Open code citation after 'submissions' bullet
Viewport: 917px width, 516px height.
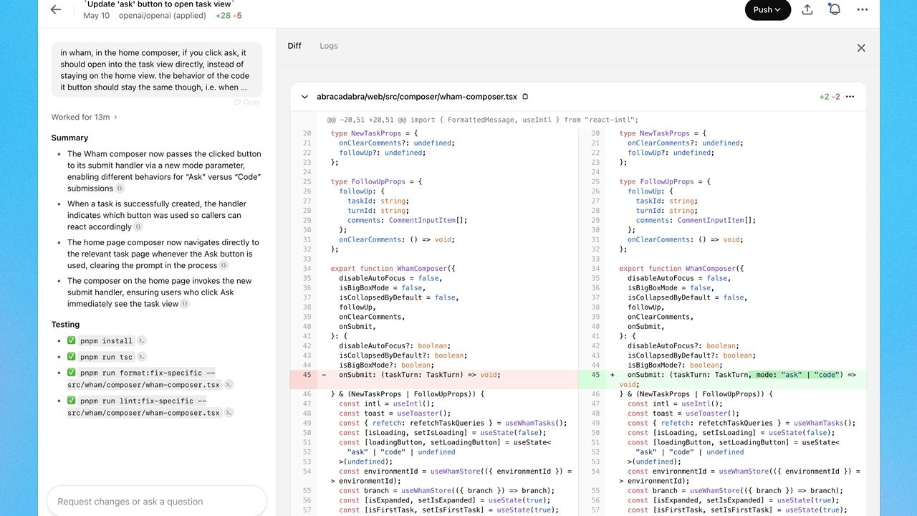120,188
